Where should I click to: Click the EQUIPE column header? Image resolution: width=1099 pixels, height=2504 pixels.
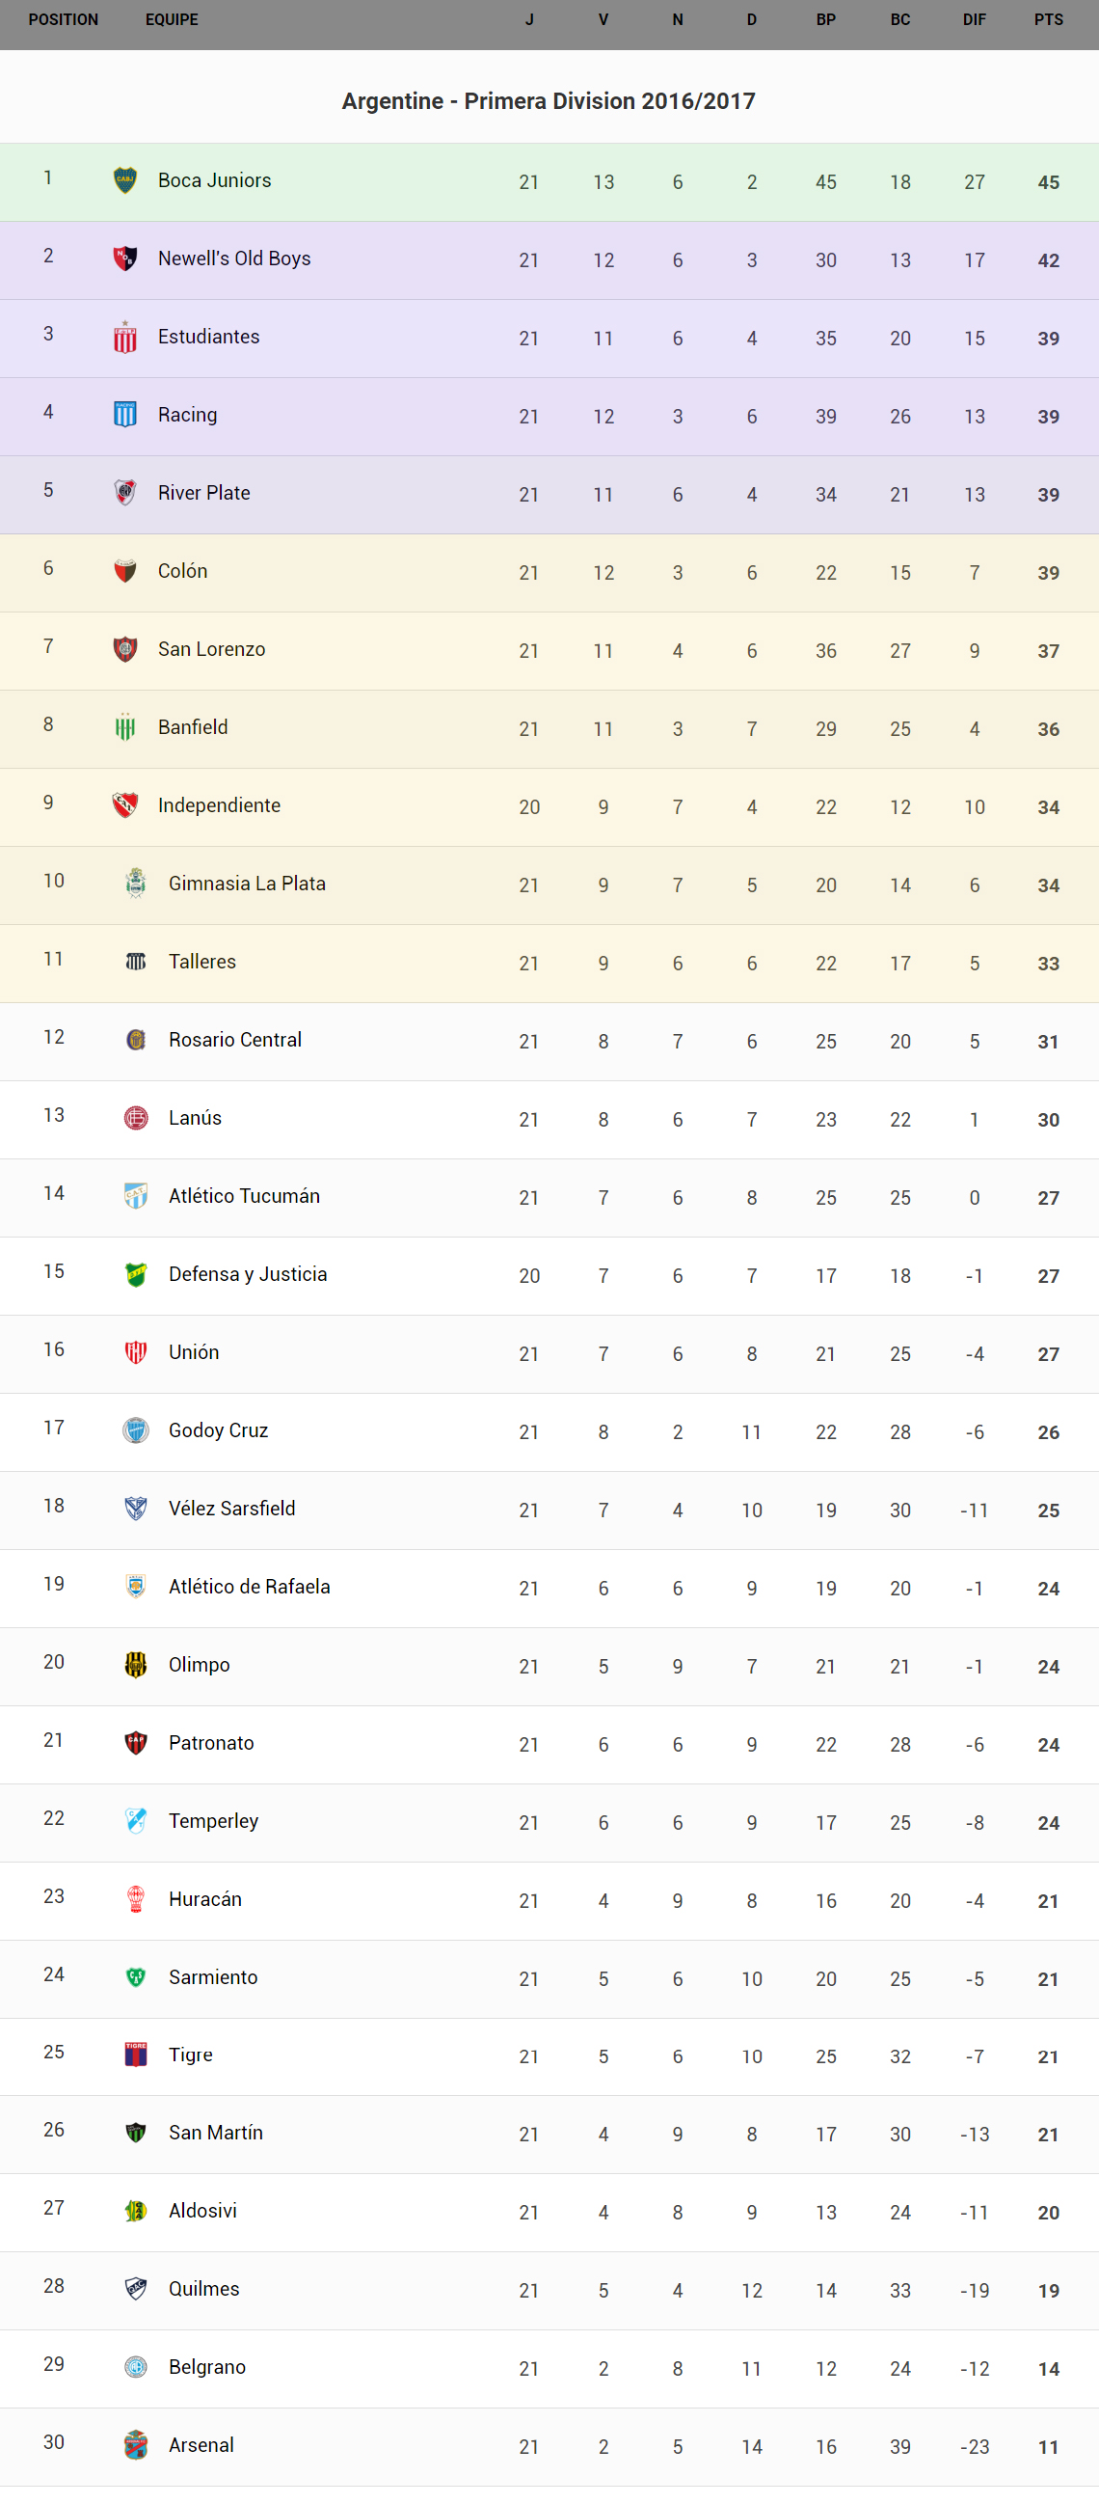(x=172, y=20)
